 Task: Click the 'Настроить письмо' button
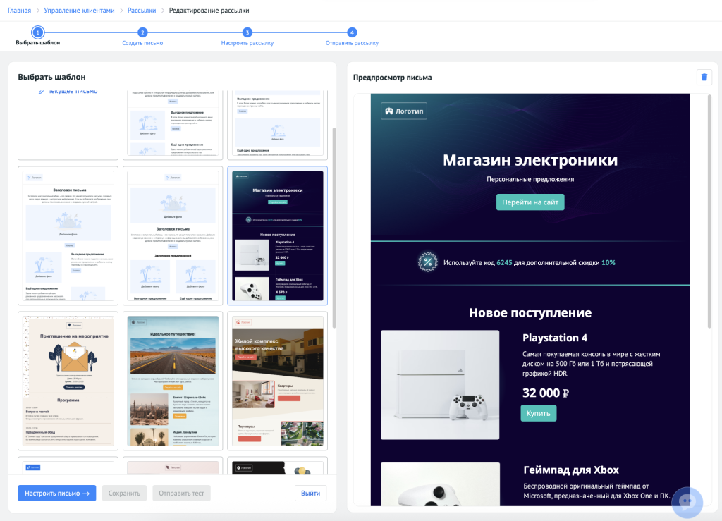point(56,493)
